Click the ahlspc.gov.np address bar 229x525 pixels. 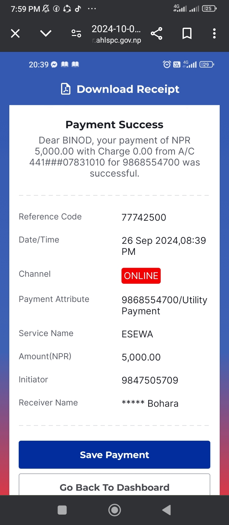tap(116, 34)
